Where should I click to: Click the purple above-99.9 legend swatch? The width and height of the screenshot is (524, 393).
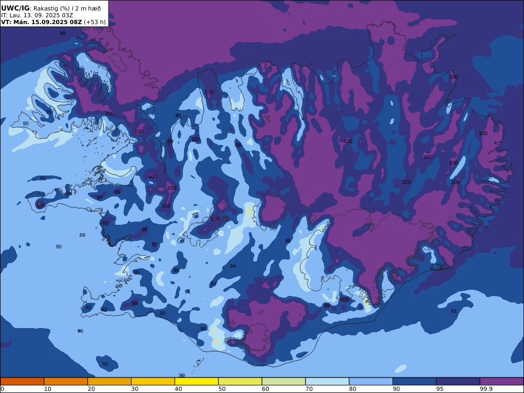tap(501, 381)
